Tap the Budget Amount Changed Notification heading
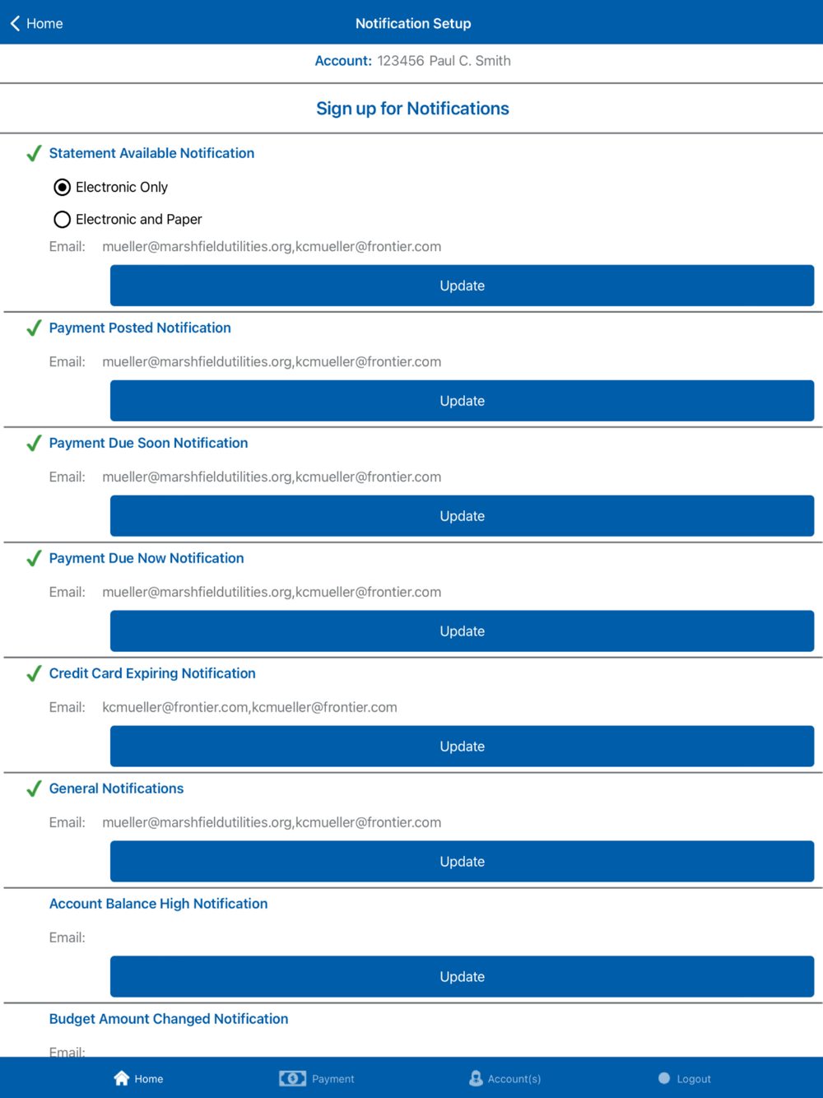 (169, 1019)
